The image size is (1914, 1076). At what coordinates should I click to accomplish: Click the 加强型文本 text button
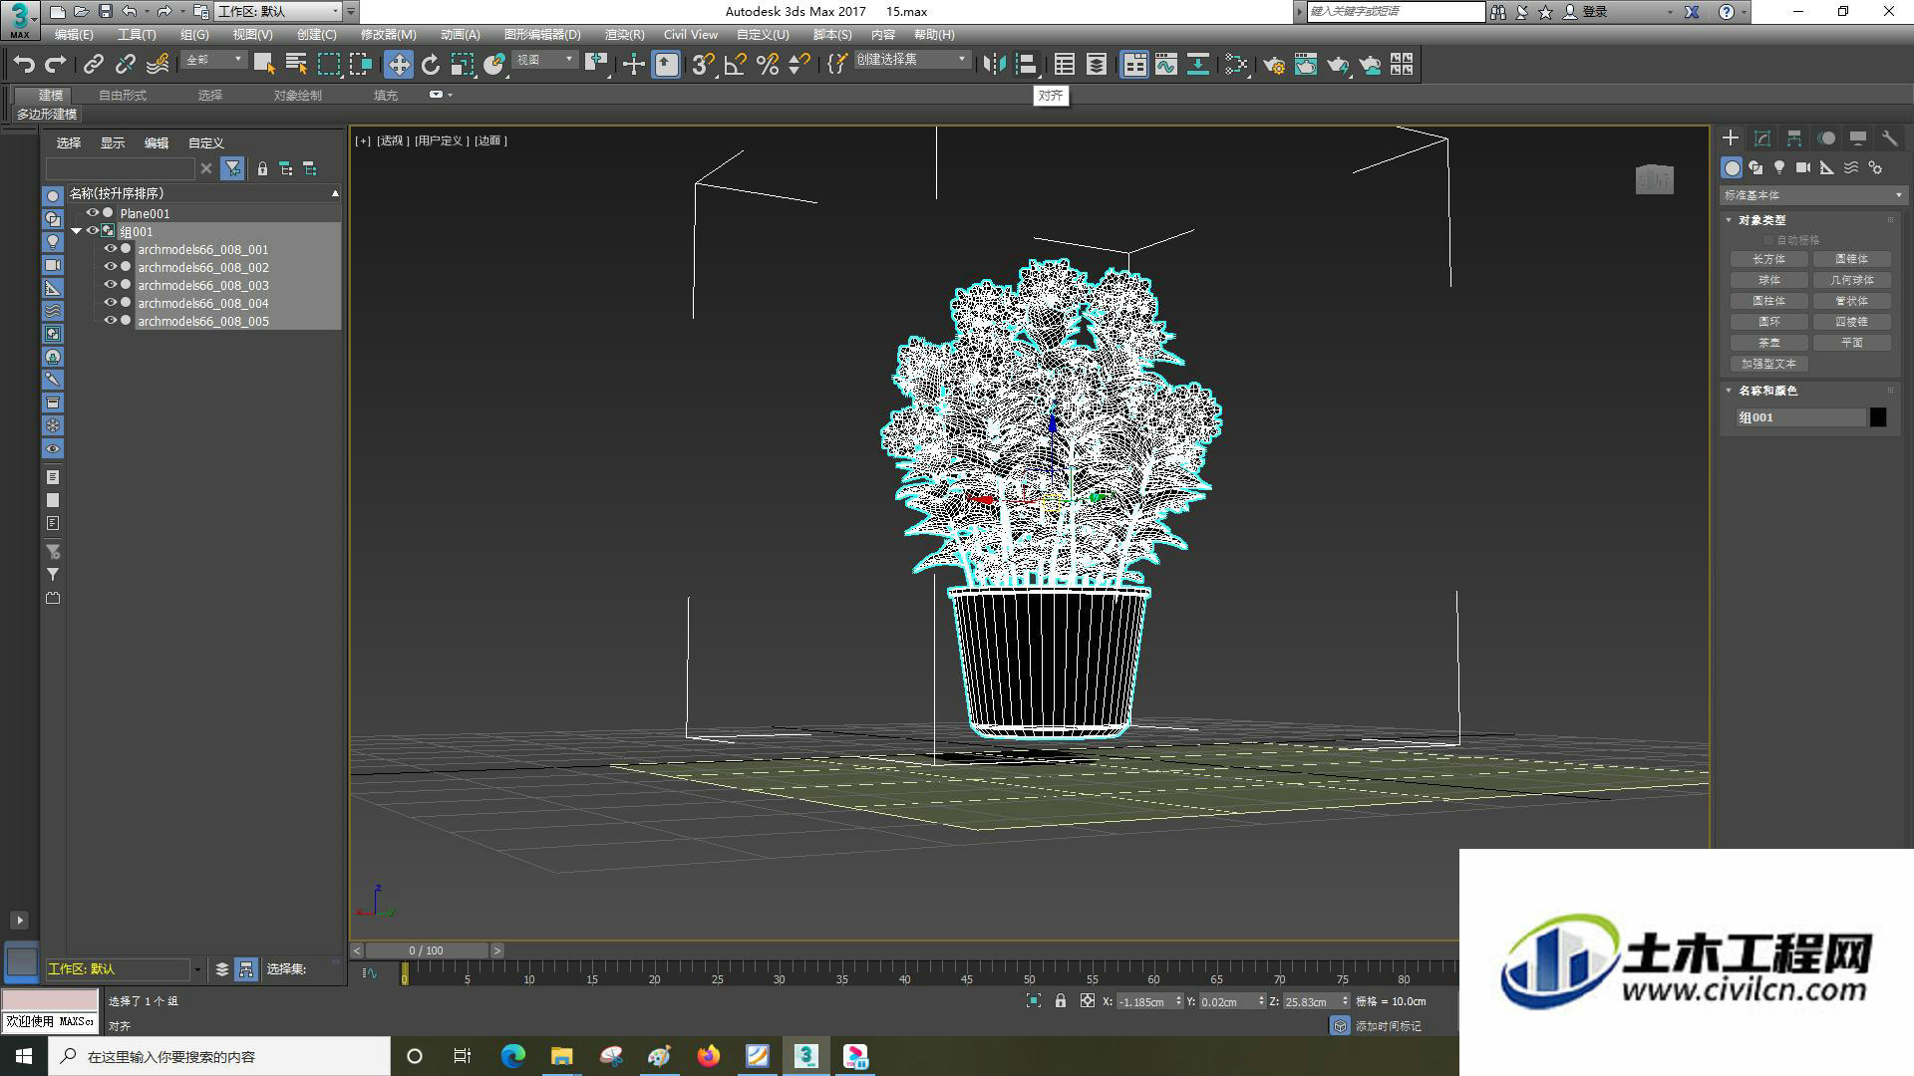1769,364
